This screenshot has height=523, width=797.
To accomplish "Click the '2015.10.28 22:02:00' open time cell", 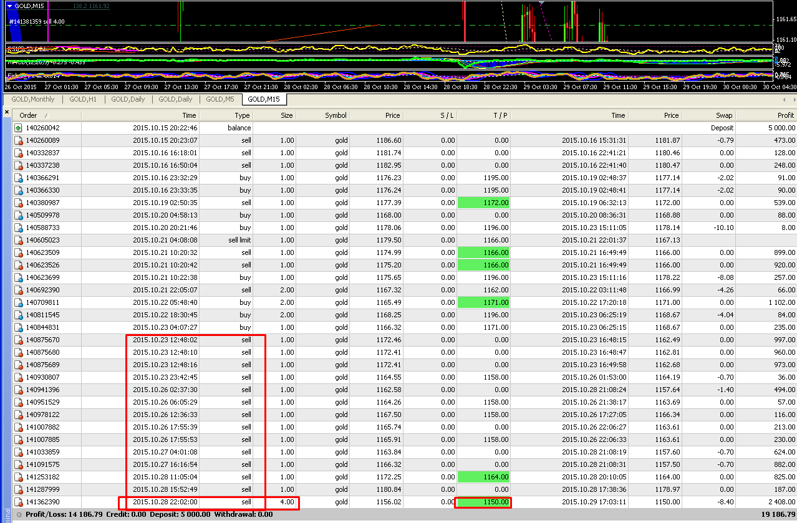I will (165, 502).
